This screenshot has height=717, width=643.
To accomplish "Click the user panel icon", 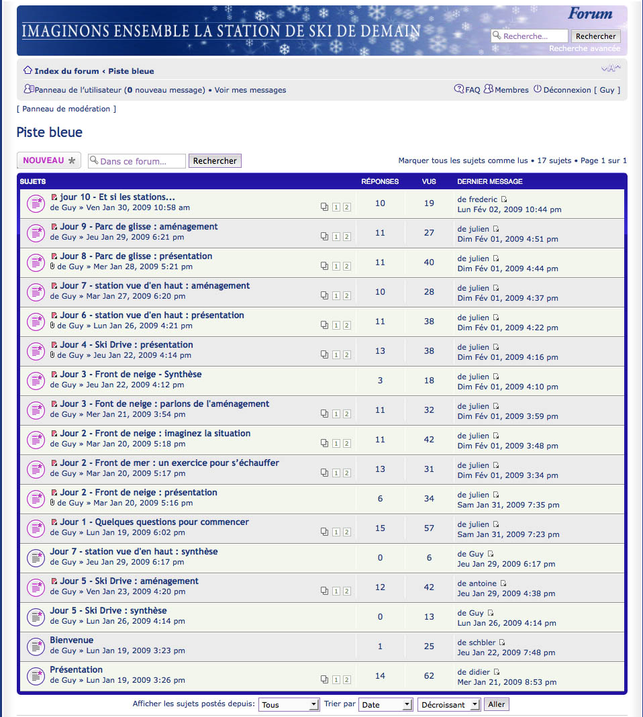I will (x=29, y=89).
